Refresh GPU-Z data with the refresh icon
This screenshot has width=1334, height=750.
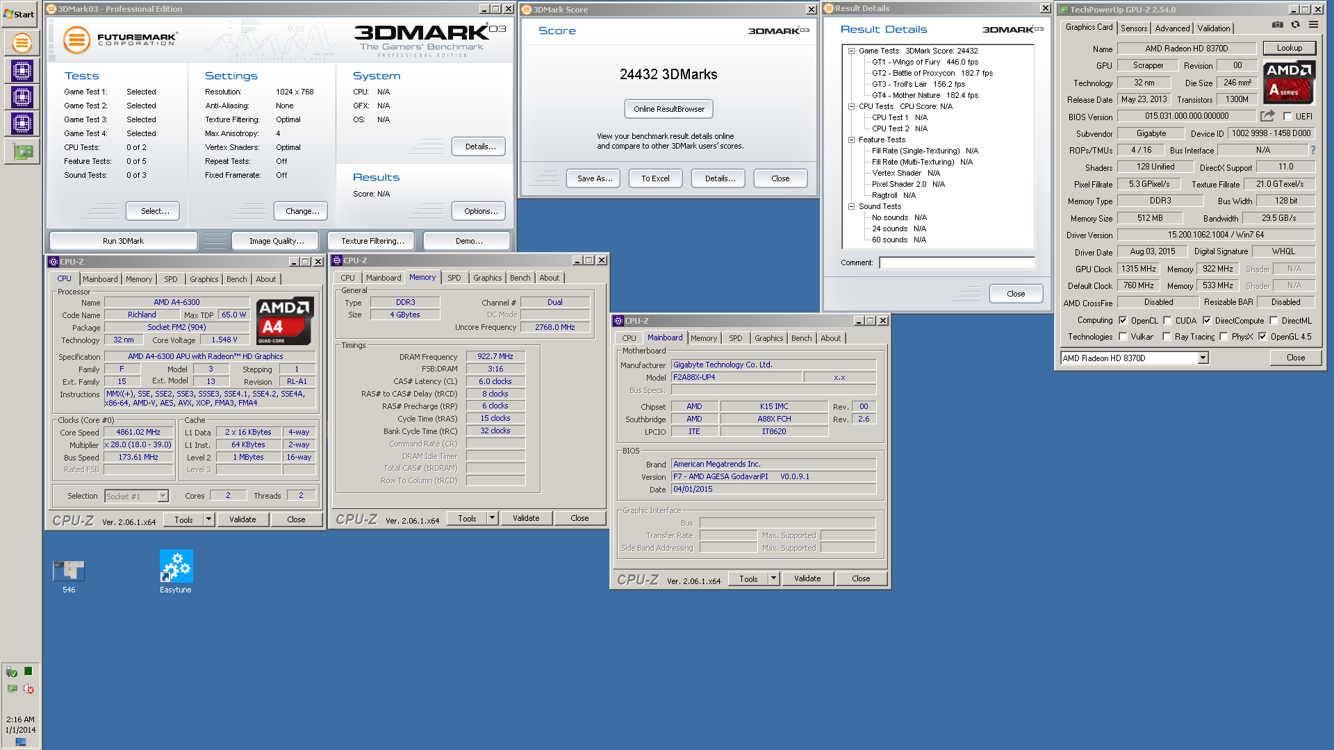[x=1295, y=24]
